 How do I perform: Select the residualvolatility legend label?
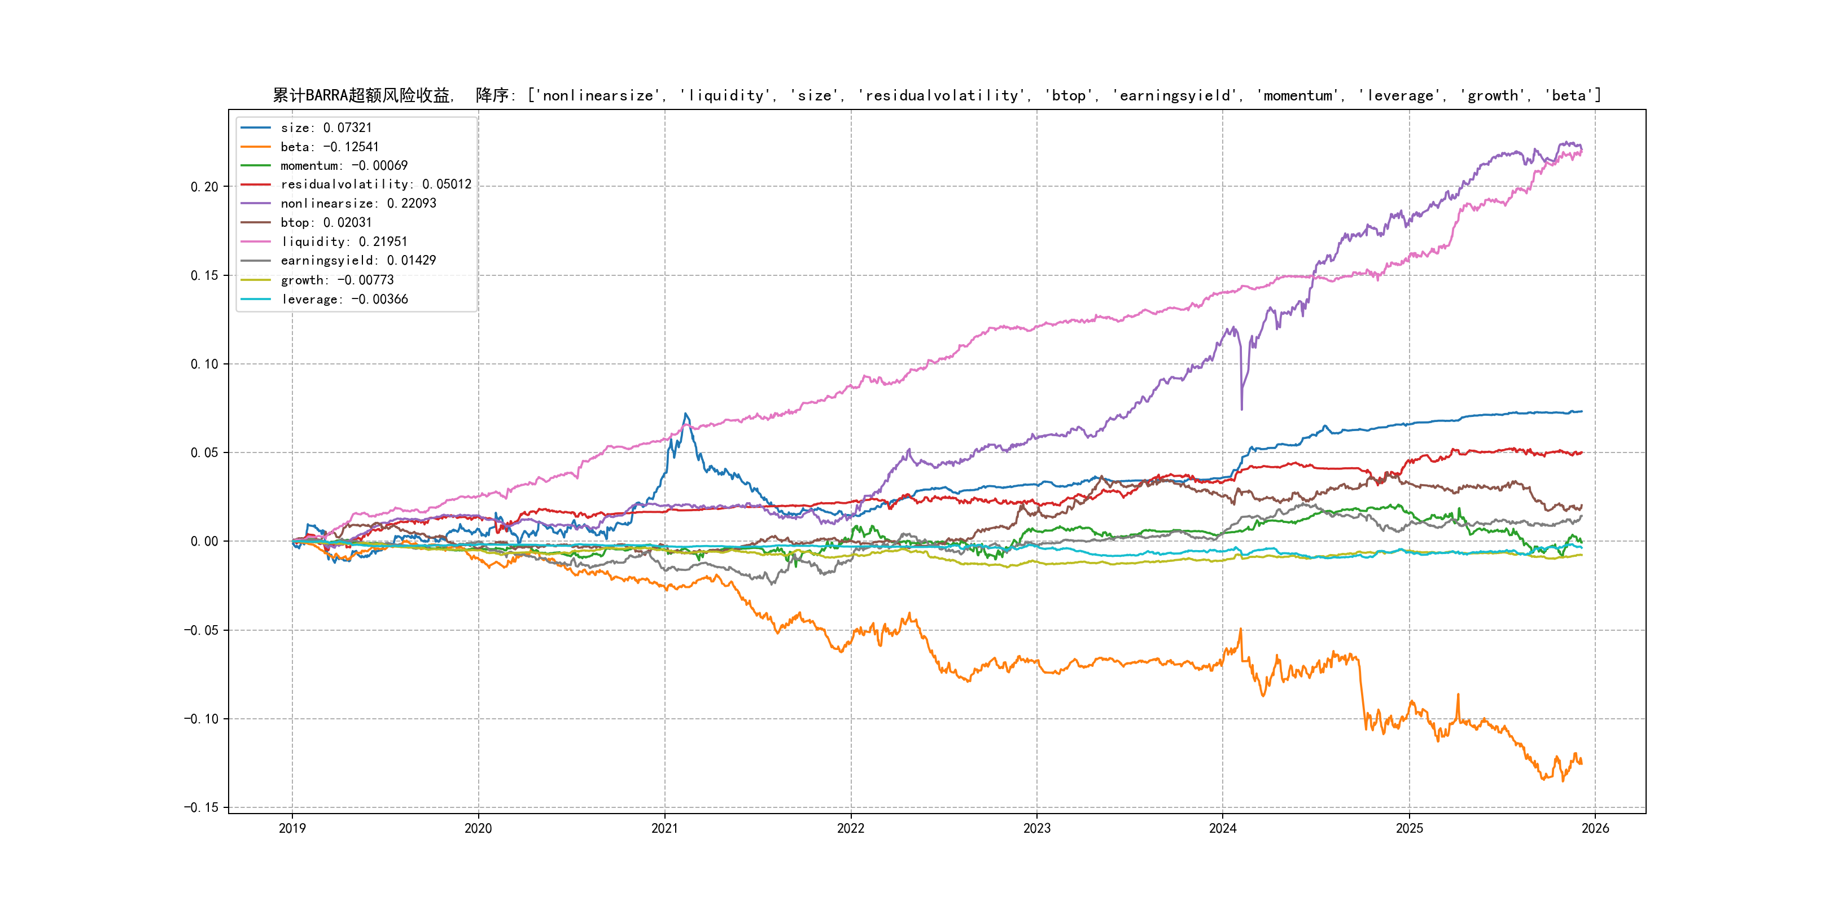tap(375, 184)
